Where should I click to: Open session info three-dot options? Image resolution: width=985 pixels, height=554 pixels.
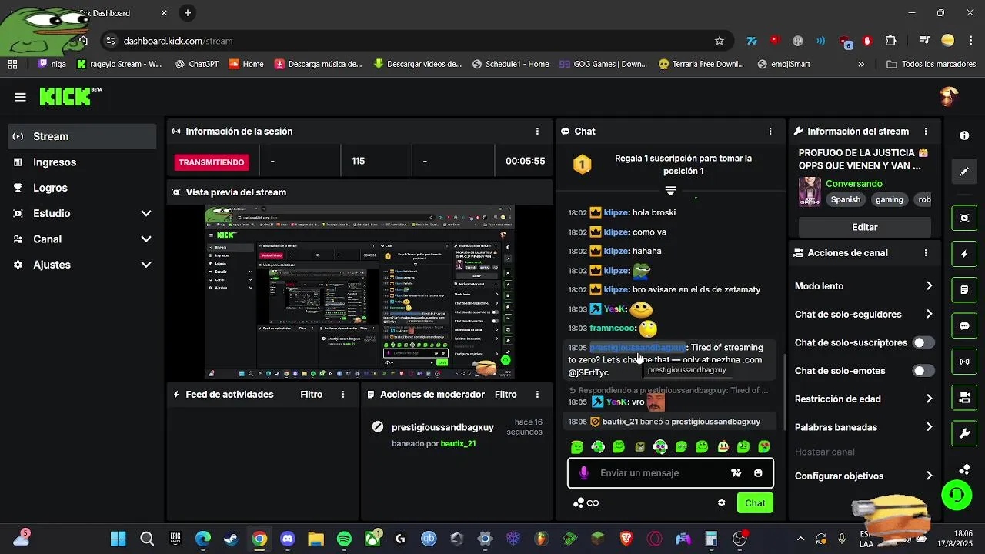(537, 132)
